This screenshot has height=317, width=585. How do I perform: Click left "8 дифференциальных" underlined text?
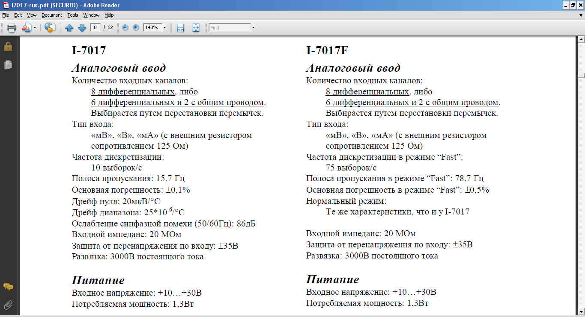(133, 91)
